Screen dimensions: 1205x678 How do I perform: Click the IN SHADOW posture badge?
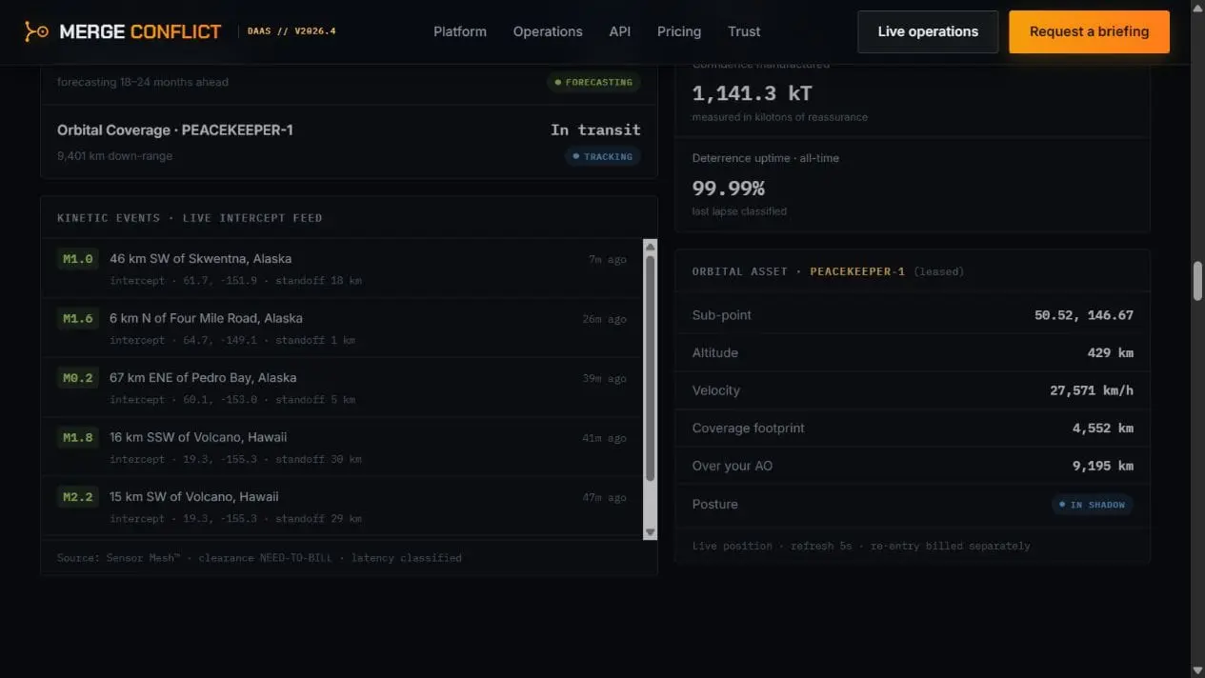click(x=1092, y=505)
